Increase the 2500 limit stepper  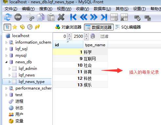(x=86, y=35)
